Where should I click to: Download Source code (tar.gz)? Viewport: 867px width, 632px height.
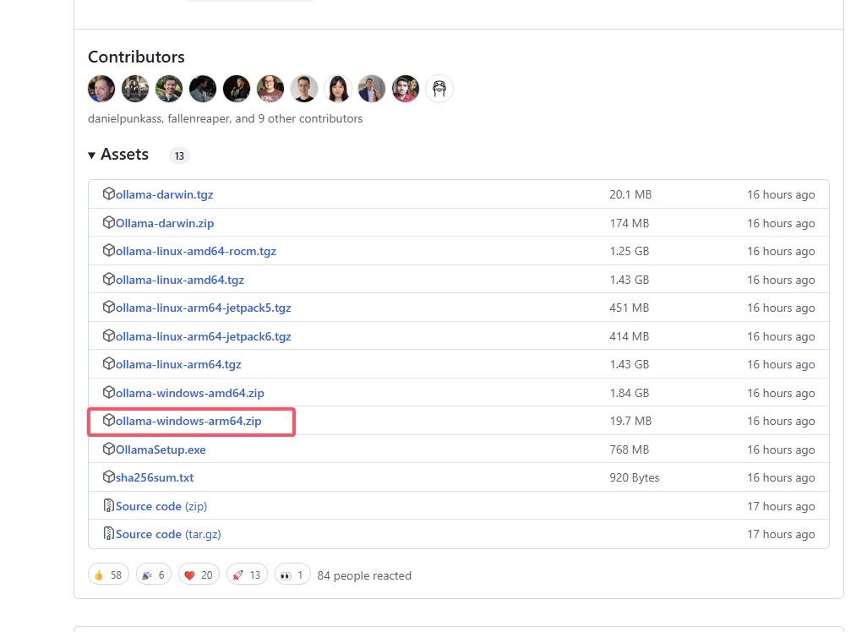[168, 534]
